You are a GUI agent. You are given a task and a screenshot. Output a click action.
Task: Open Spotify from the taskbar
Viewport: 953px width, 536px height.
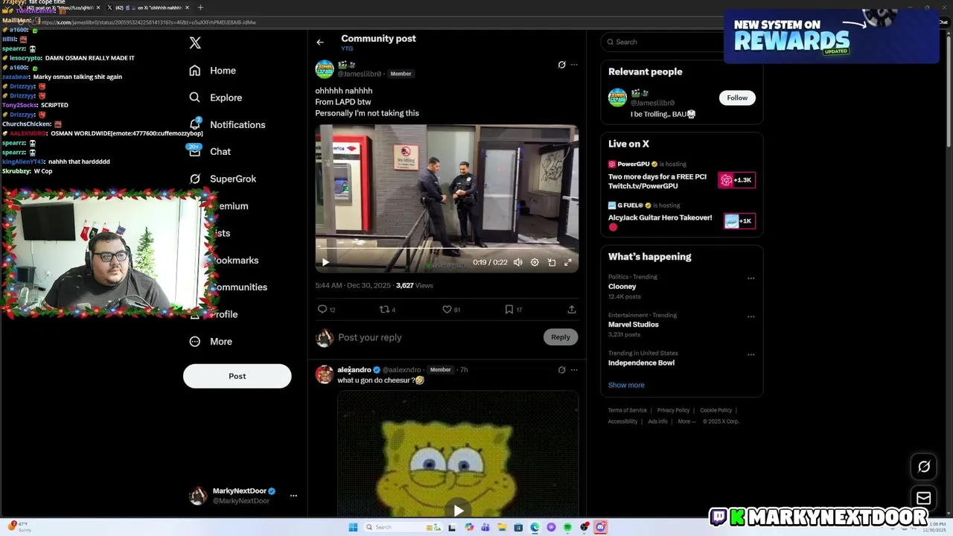point(567,528)
